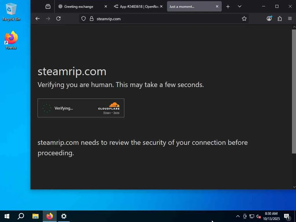Open the Firefox hamburger menu
The height and width of the screenshot is (222, 296).
[290, 18]
